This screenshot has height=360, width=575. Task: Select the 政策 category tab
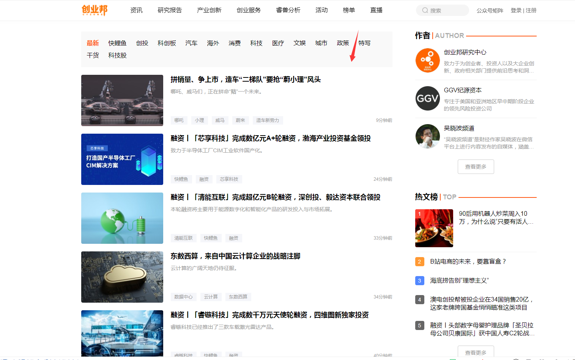pos(343,43)
